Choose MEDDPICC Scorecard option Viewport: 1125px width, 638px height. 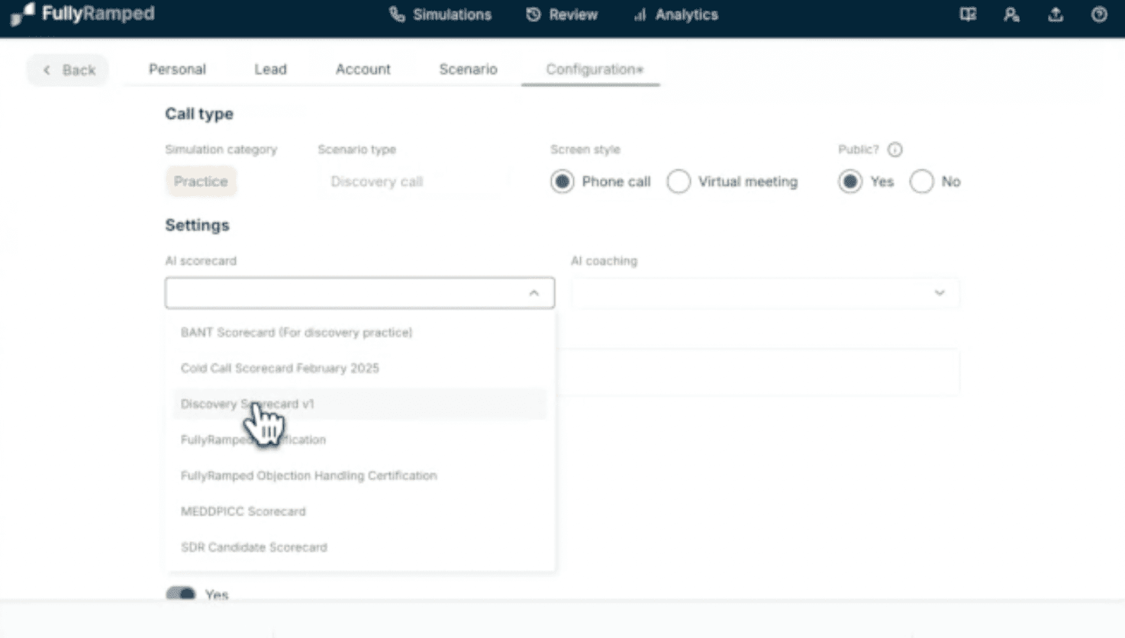tap(359, 511)
